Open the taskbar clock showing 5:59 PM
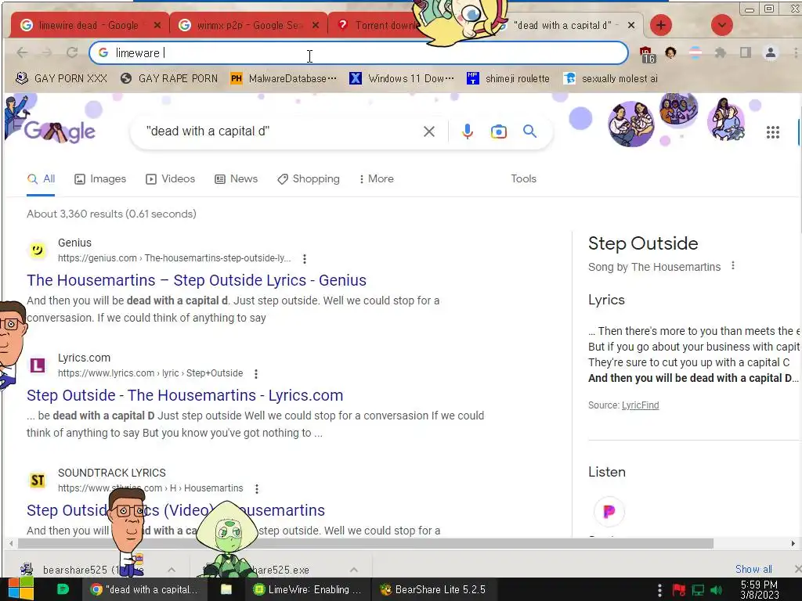802x601 pixels. [x=760, y=589]
